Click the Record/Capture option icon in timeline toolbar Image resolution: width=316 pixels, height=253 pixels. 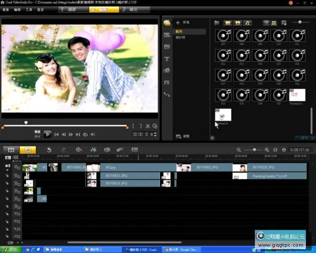[x=79, y=150]
